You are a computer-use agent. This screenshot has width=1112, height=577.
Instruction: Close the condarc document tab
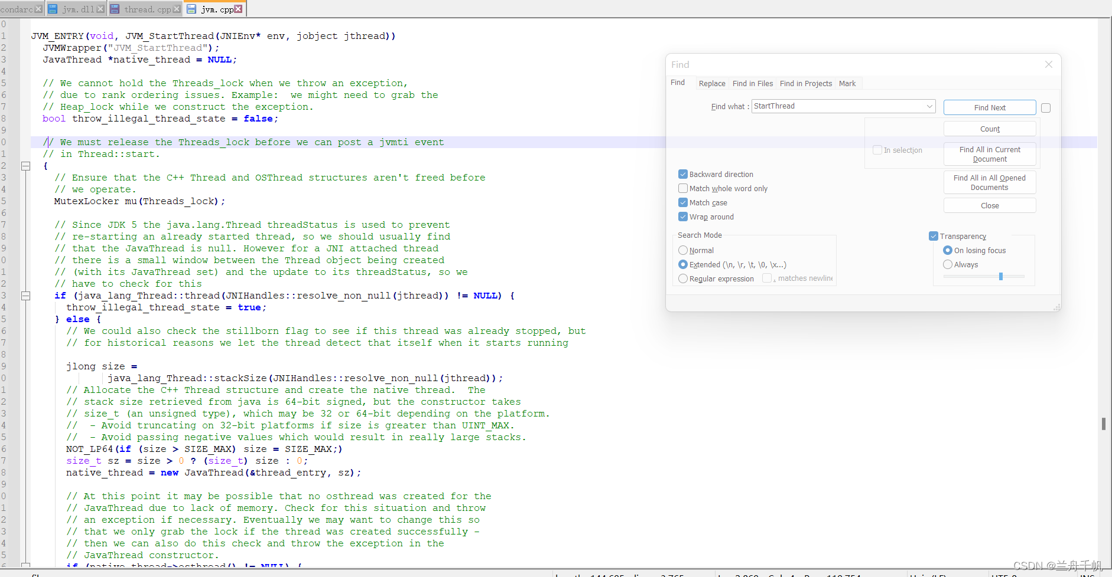pos(38,9)
